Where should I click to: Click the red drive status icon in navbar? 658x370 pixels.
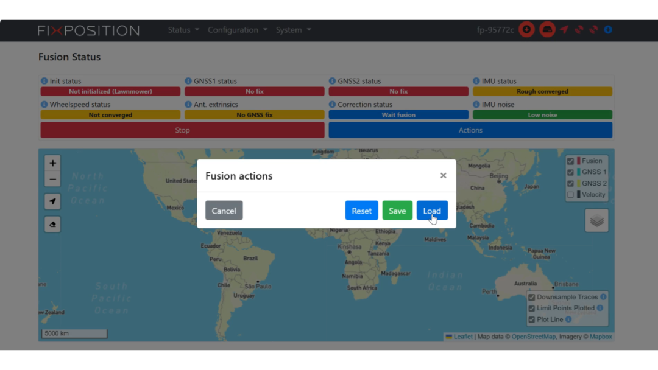coord(547,30)
